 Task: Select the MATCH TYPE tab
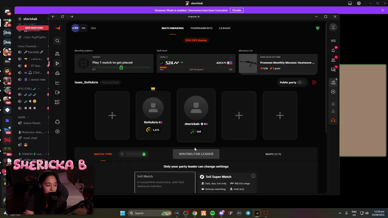103,154
